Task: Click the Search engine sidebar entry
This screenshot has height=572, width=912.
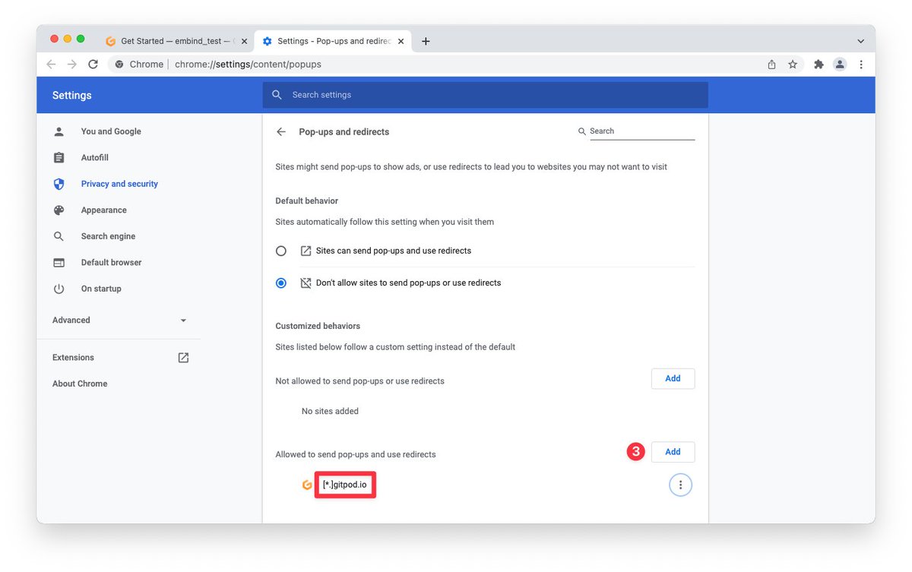Action: coord(108,235)
